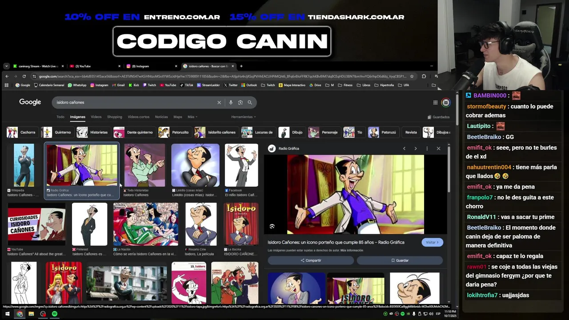Open the browser extensions icon

424,76
